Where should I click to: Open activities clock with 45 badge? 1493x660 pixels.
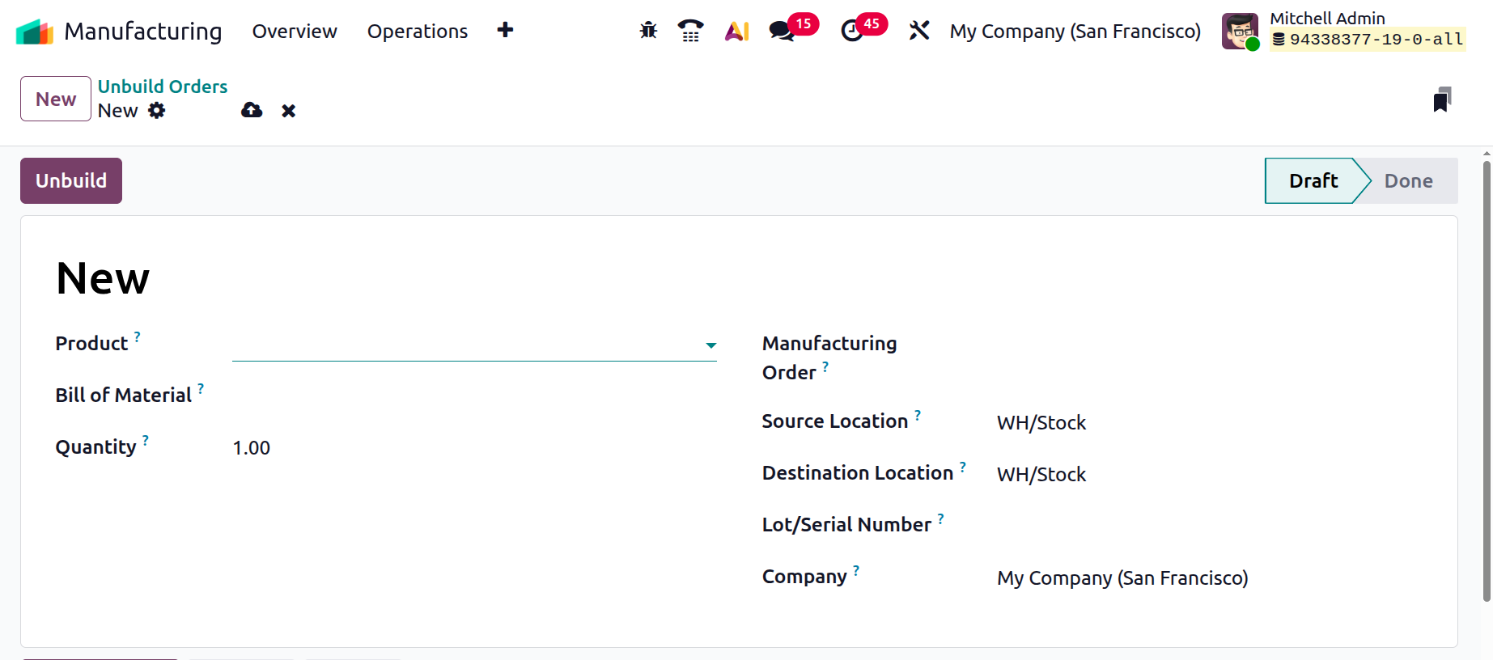(852, 31)
